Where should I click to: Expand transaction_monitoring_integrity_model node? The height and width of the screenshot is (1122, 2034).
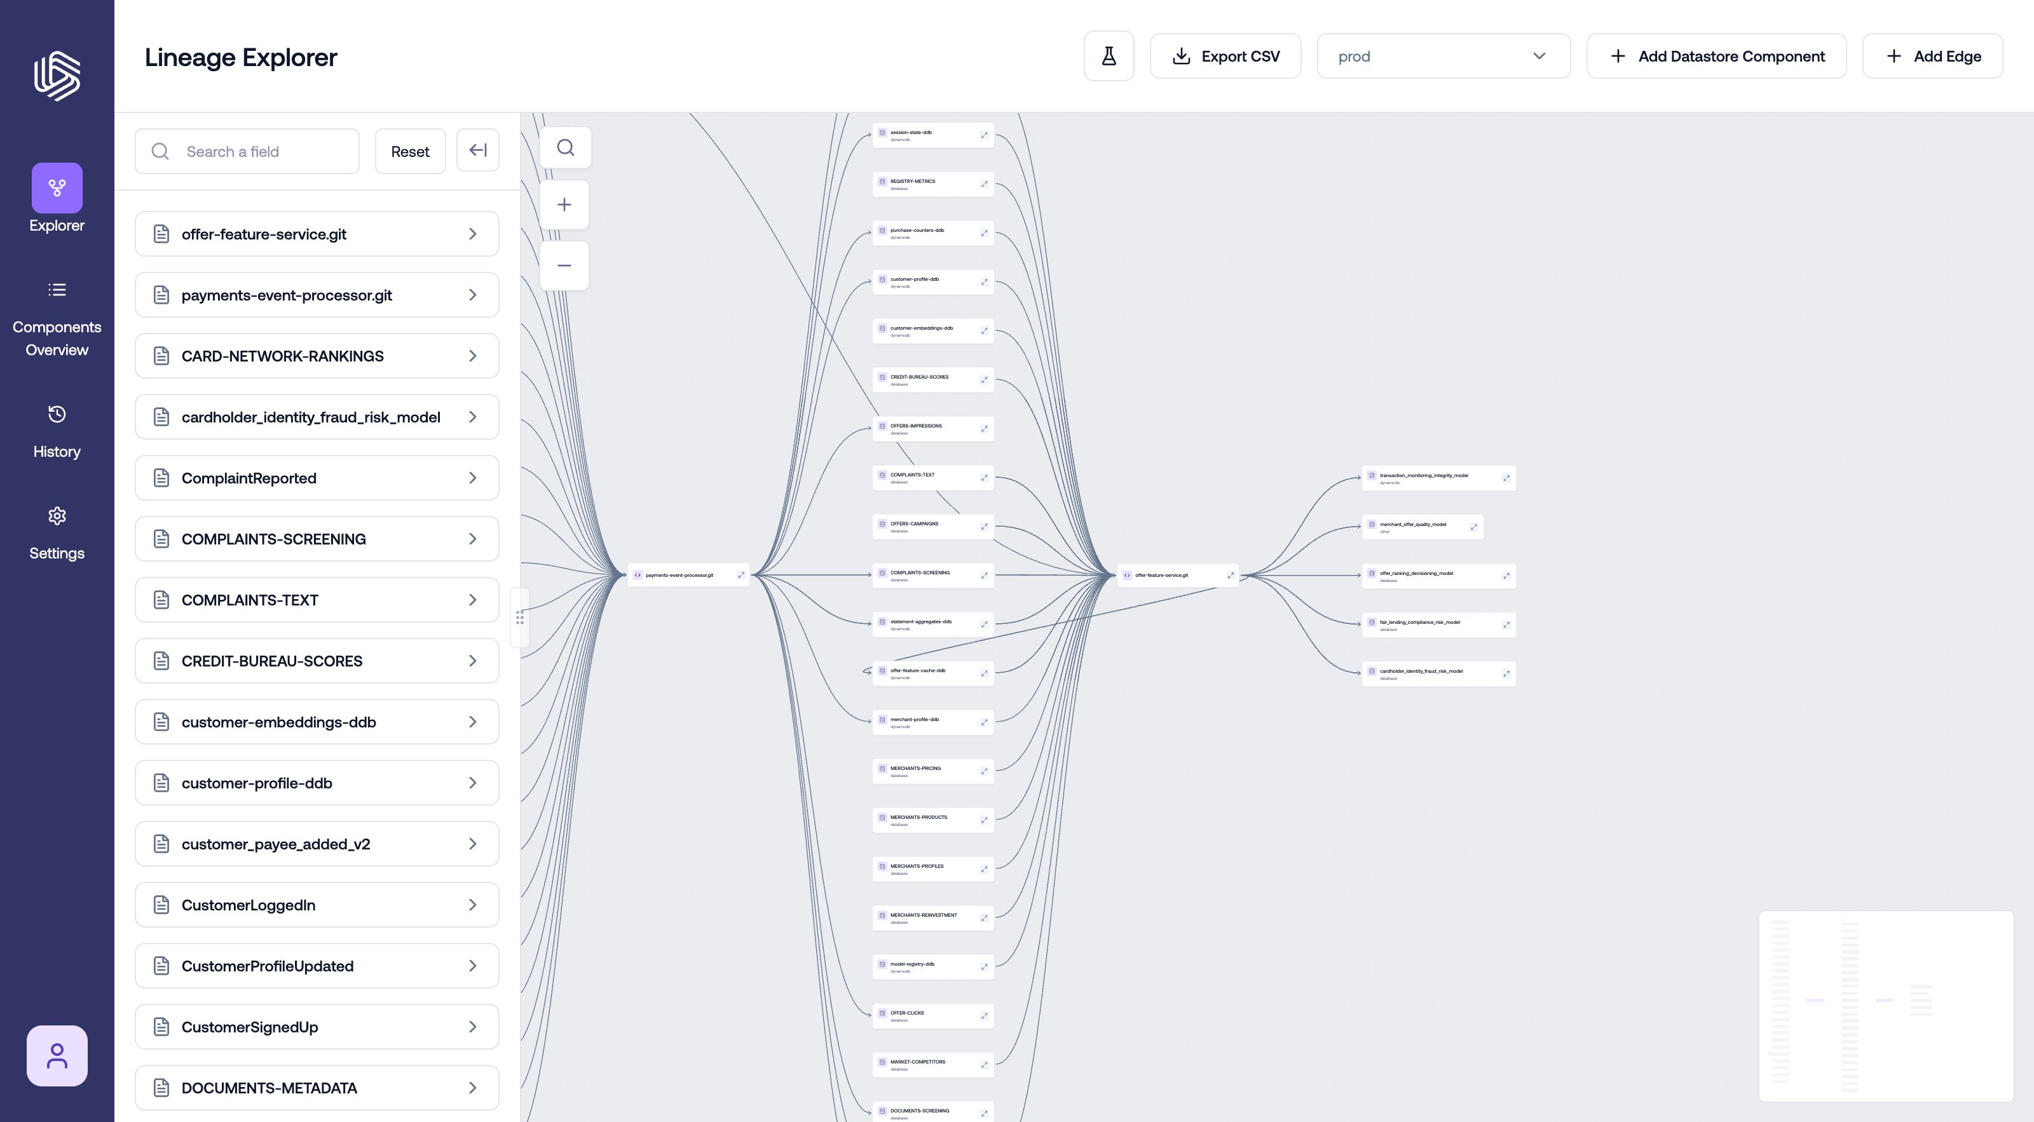click(x=1506, y=478)
